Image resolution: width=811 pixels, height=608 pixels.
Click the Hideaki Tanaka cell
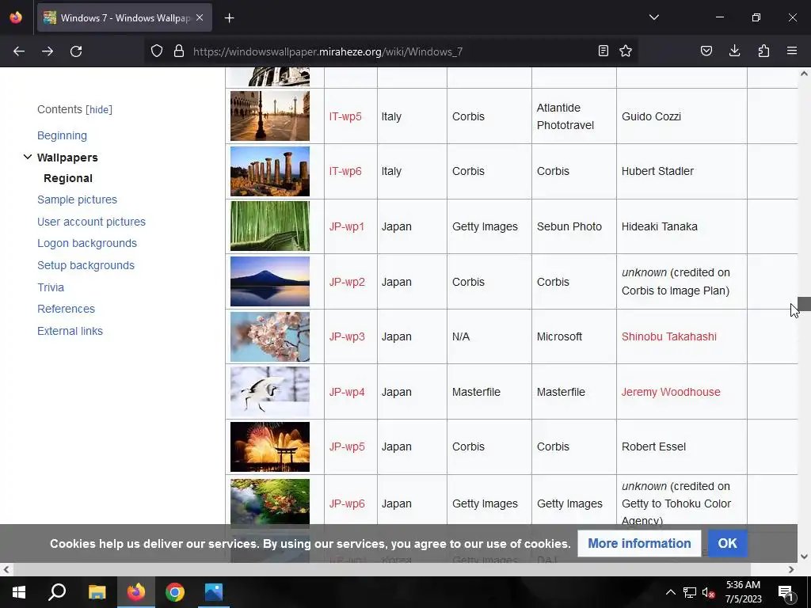(x=682, y=226)
